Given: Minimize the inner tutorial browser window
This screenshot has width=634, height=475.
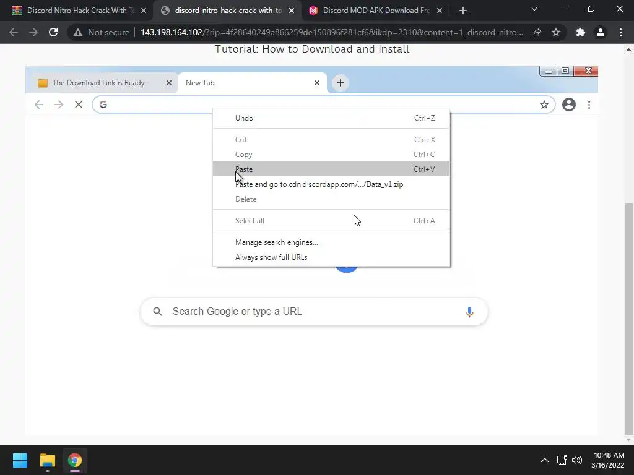Looking at the screenshot, I should (549, 72).
